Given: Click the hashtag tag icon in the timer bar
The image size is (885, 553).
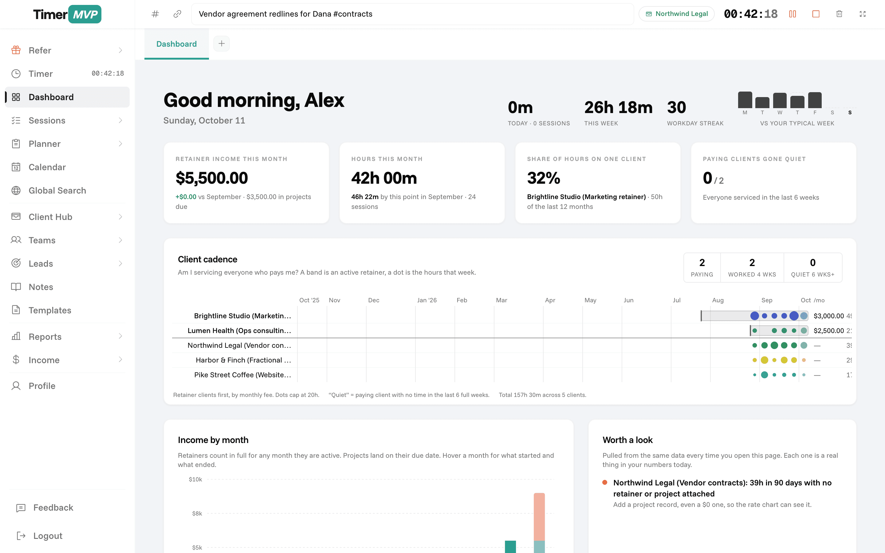Looking at the screenshot, I should (x=155, y=14).
